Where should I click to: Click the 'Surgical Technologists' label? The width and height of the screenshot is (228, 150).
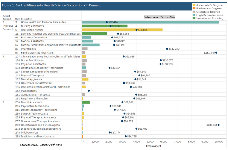(x=34, y=113)
